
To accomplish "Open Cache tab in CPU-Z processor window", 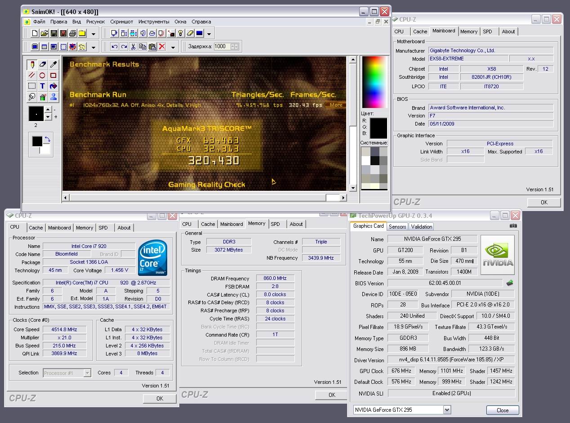I will click(36, 228).
